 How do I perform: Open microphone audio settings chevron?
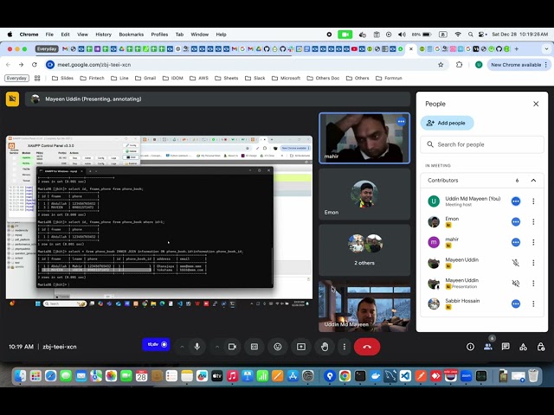(182, 347)
